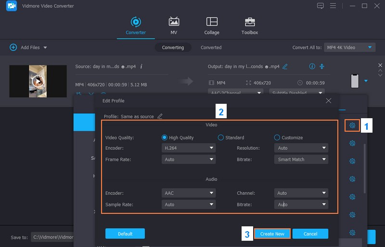The image size is (385, 247).
Task: Play the video thumbnail preview
Action: (38, 81)
